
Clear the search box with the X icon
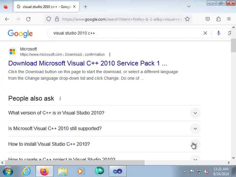coord(205,33)
